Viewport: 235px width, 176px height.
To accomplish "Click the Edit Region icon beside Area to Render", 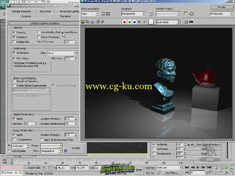I will [x=103, y=14].
